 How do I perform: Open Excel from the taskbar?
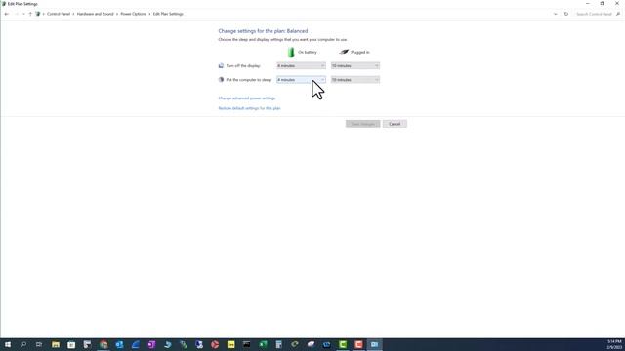coord(263,344)
